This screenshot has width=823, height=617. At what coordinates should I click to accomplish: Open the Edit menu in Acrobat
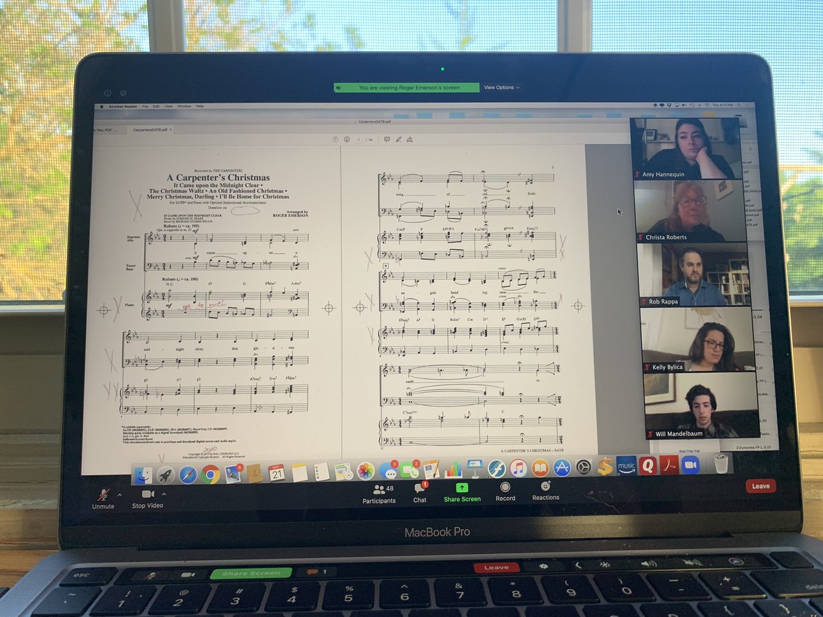click(x=156, y=106)
